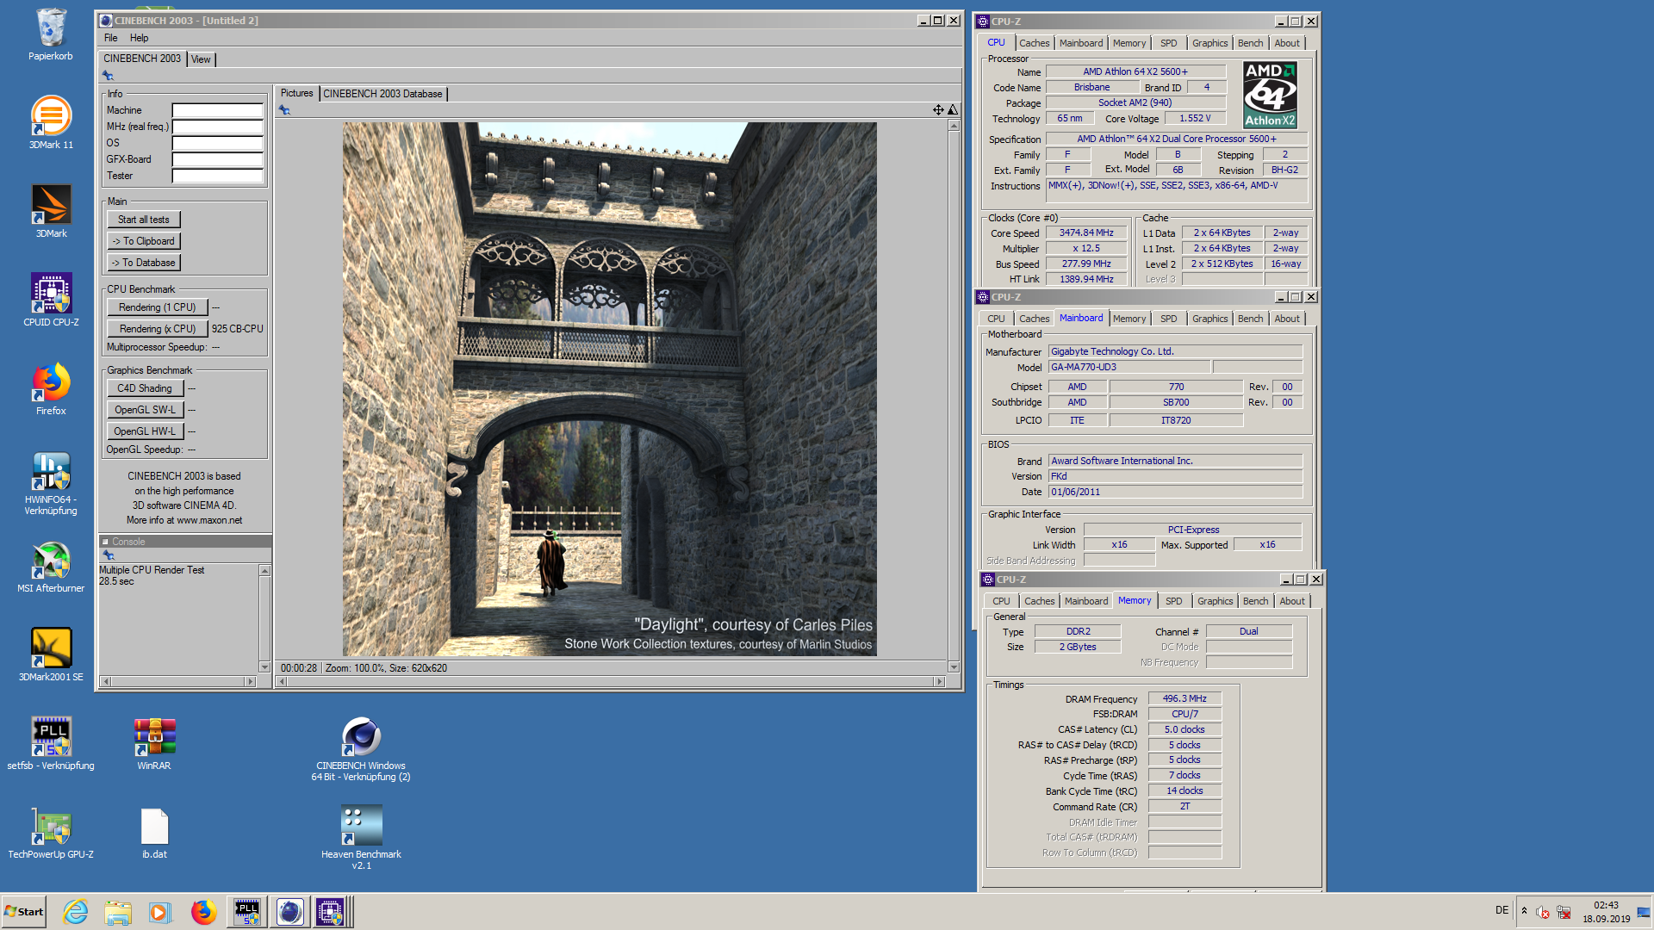Open the Start menu
The width and height of the screenshot is (1654, 930).
[24, 912]
